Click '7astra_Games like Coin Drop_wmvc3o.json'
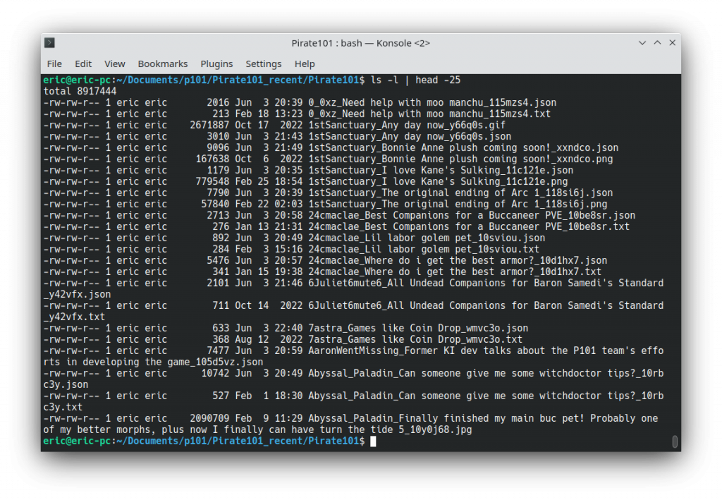The width and height of the screenshot is (722, 500). (418, 328)
